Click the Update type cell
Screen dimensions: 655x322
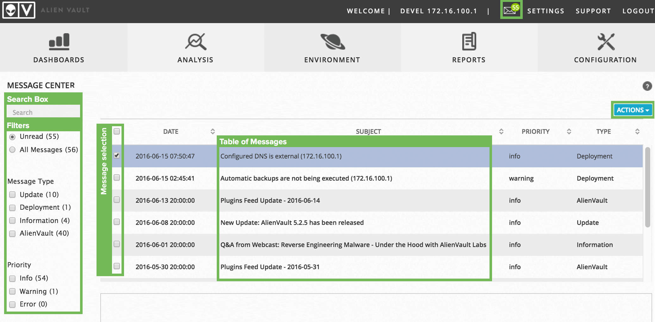click(x=588, y=223)
